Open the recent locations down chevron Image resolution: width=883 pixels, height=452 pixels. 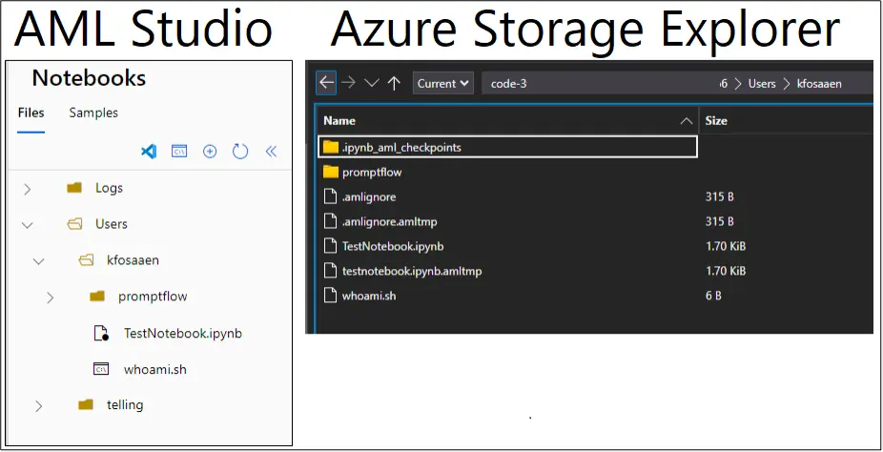[x=372, y=83]
